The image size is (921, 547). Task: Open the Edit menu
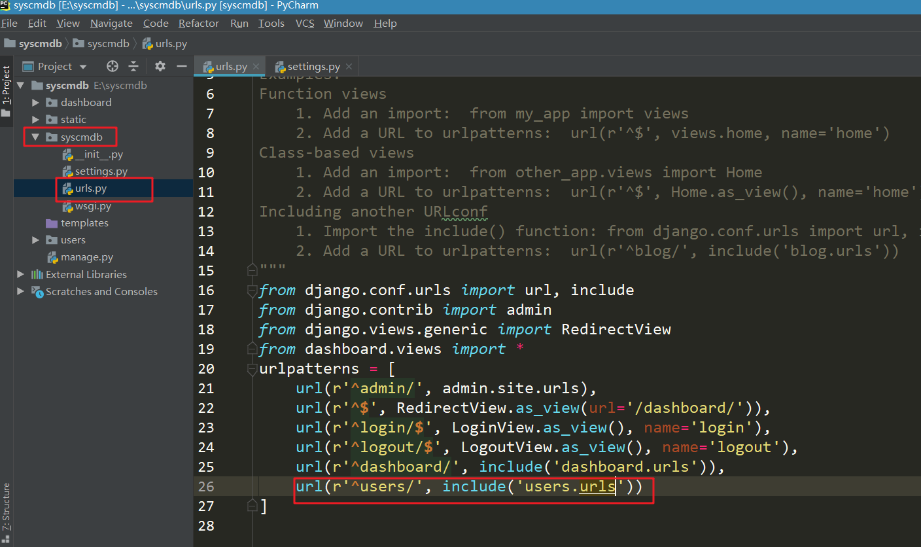click(37, 24)
